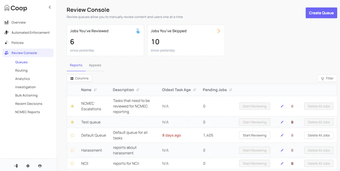
Task: Delete All Jobs in Default Queue
Action: [319, 135]
